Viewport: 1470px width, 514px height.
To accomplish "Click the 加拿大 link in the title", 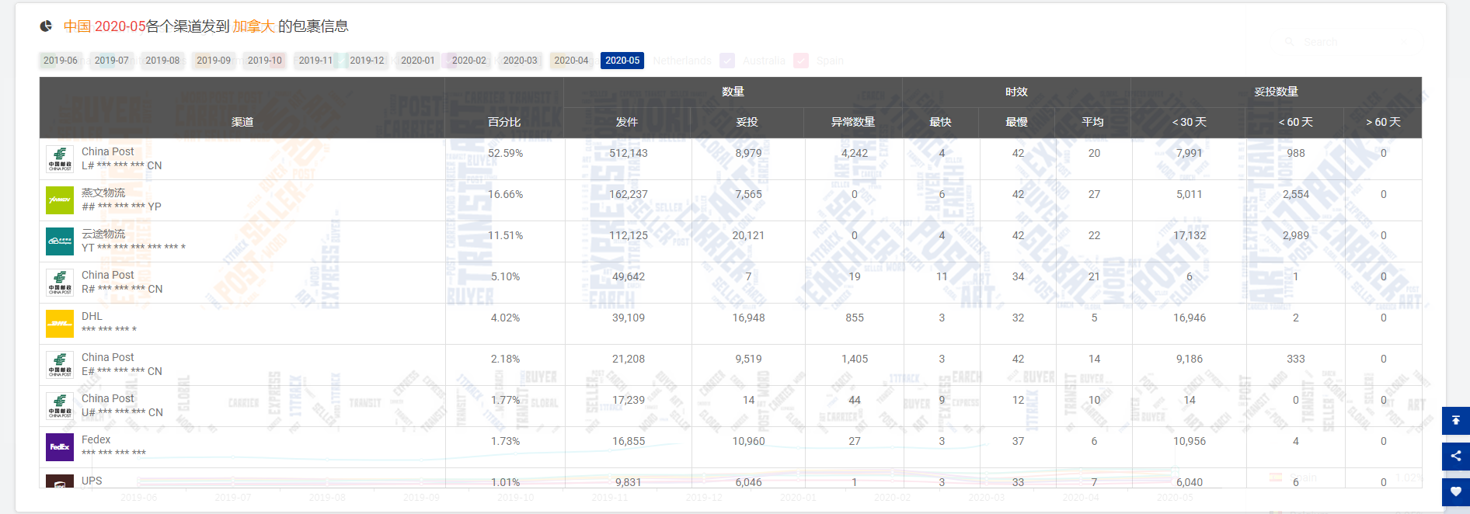I will pos(254,26).
